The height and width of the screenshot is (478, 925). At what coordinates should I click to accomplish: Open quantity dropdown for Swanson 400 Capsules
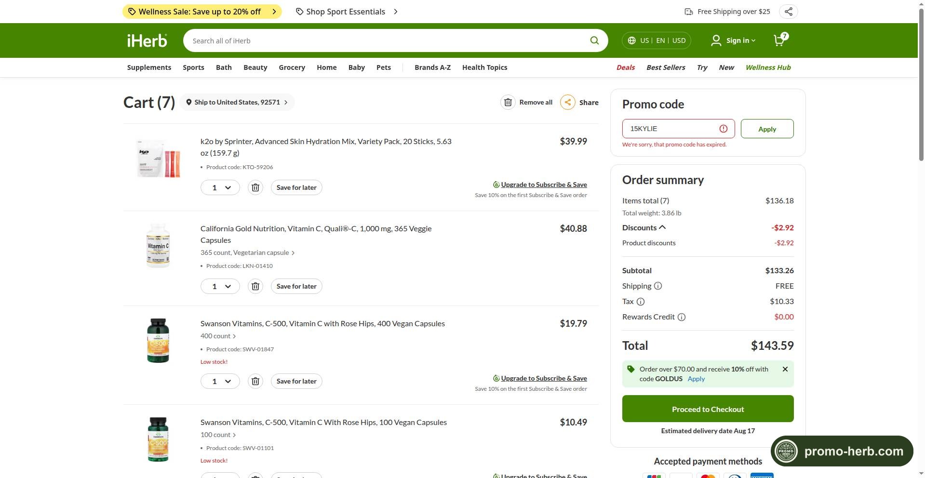point(220,381)
